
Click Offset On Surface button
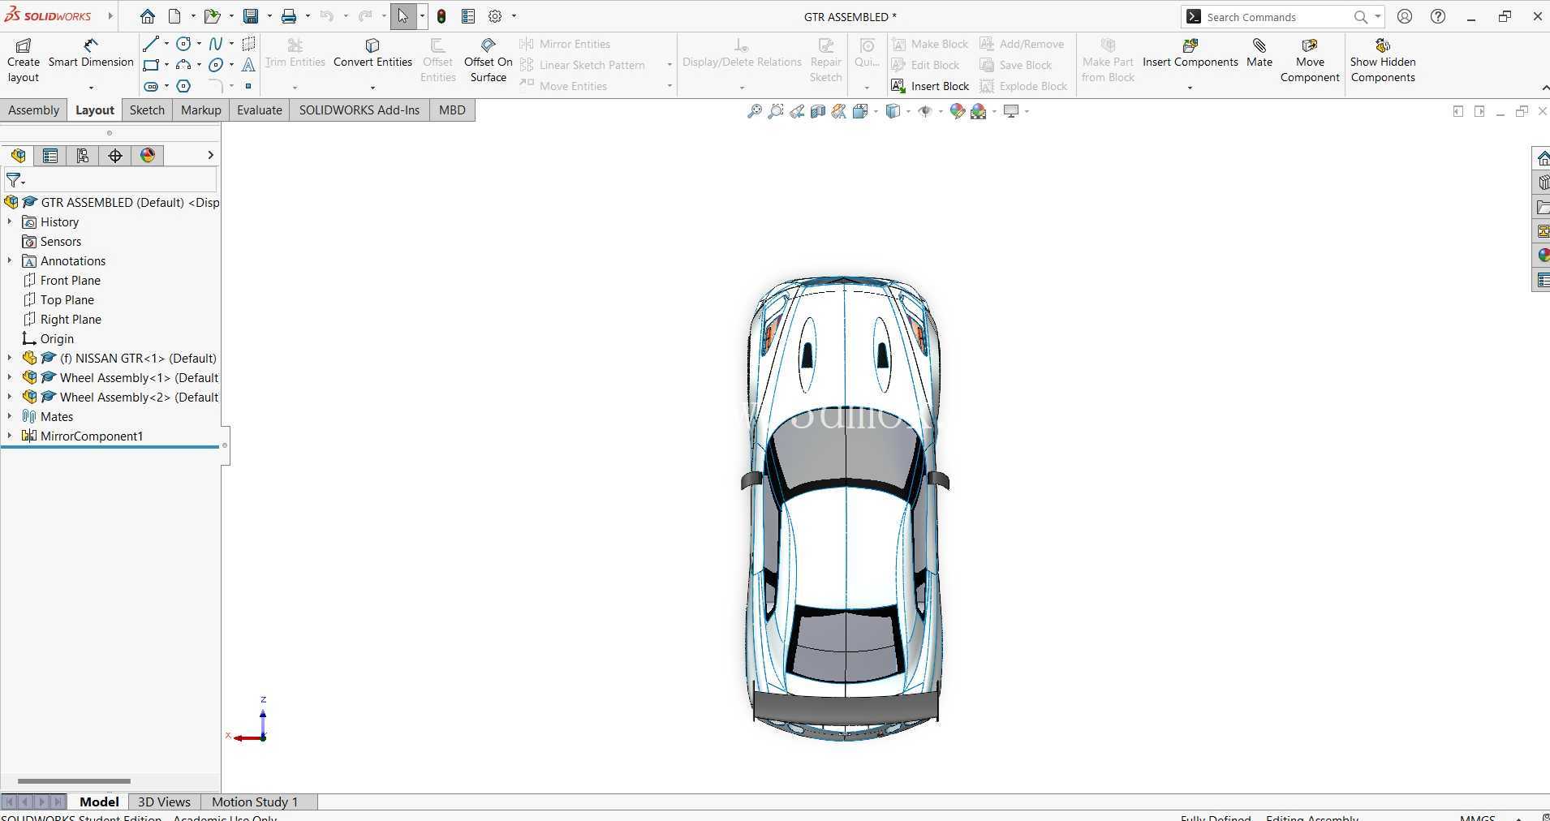click(x=489, y=61)
